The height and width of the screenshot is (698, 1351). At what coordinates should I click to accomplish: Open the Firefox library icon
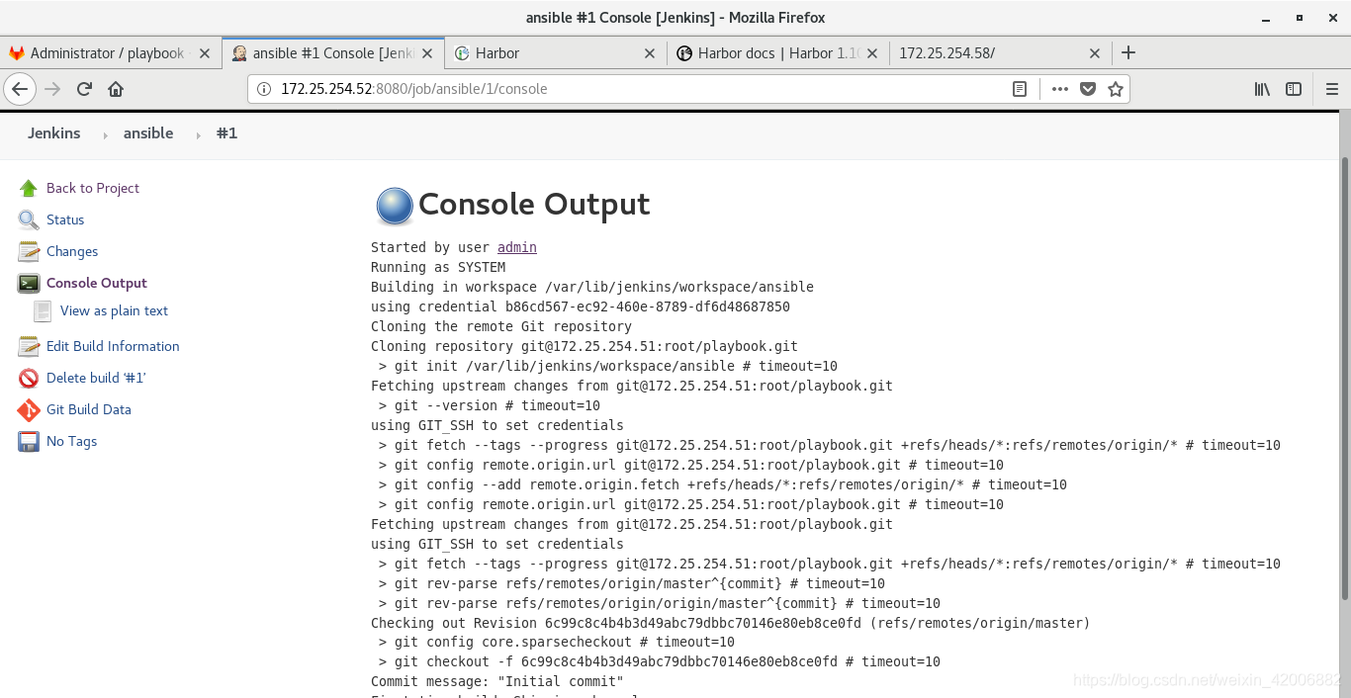[x=1262, y=89]
